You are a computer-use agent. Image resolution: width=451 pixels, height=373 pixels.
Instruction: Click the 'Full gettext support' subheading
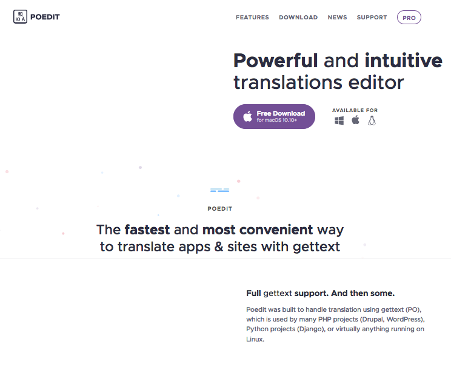click(x=321, y=293)
